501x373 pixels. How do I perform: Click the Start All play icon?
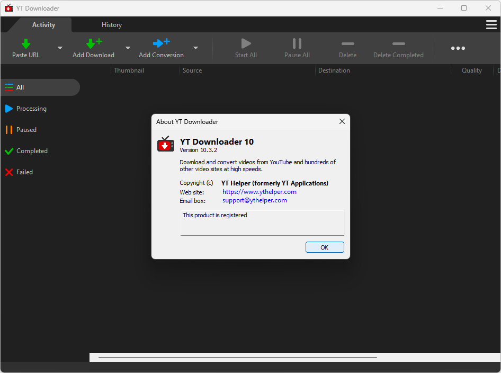[246, 43]
